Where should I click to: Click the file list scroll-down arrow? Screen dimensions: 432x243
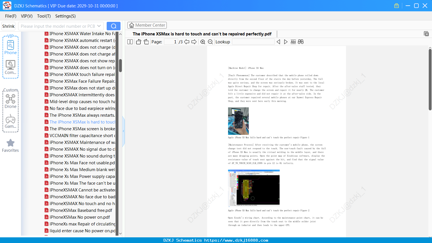tap(120, 234)
